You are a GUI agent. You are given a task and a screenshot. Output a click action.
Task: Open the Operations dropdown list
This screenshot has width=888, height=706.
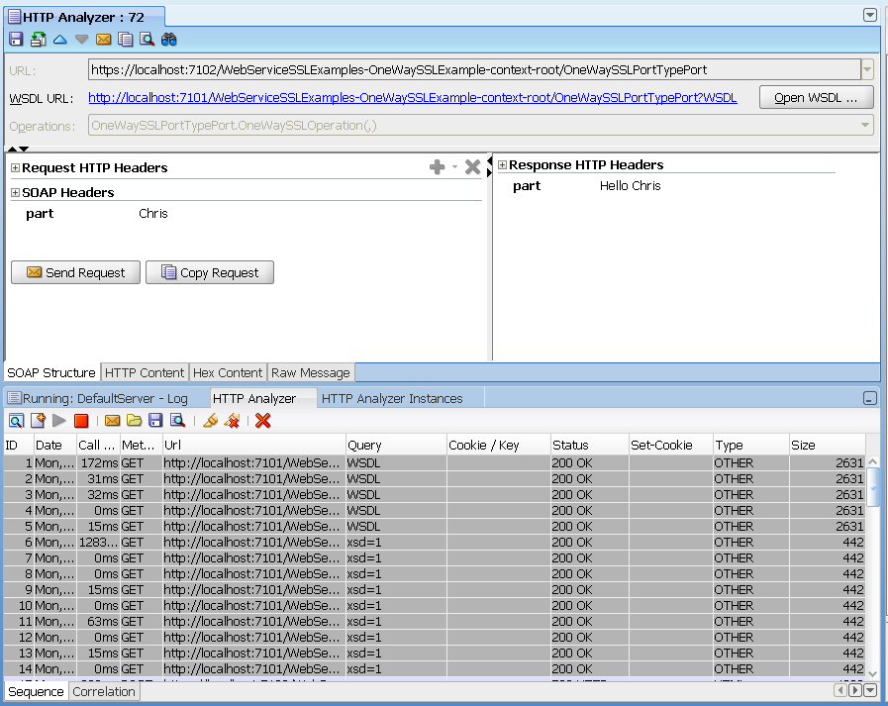[865, 125]
